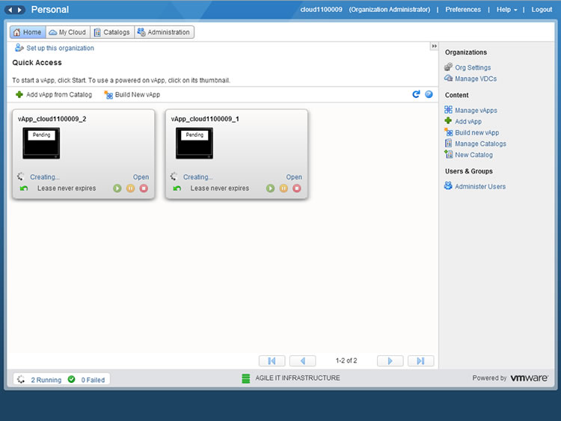Viewport: 561px width, 421px height.
Task: Start vApp_cloud1100009_1 with green play button
Action: (x=271, y=188)
